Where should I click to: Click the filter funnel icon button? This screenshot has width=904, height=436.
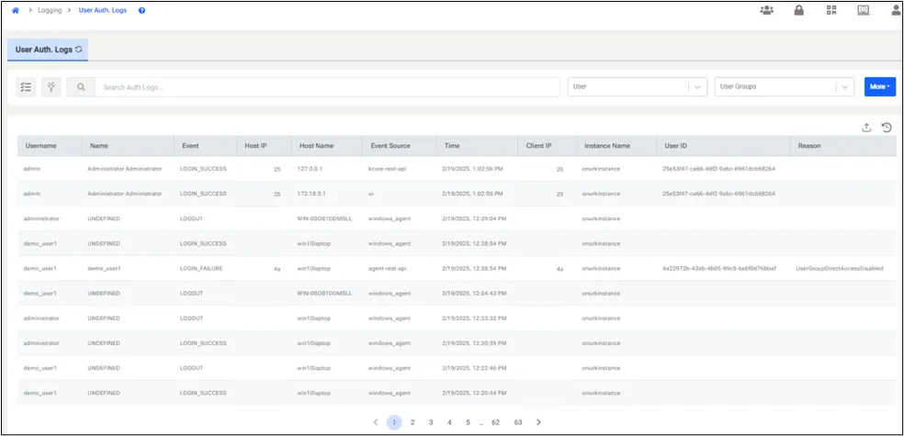51,87
